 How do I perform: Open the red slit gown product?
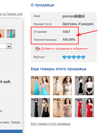click(84, 108)
